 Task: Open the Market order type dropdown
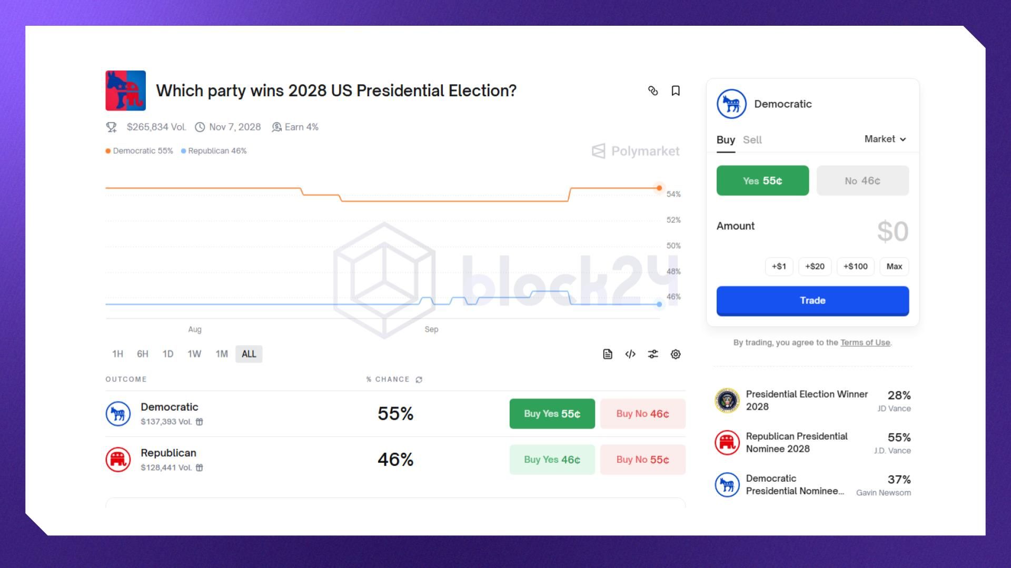[885, 139]
